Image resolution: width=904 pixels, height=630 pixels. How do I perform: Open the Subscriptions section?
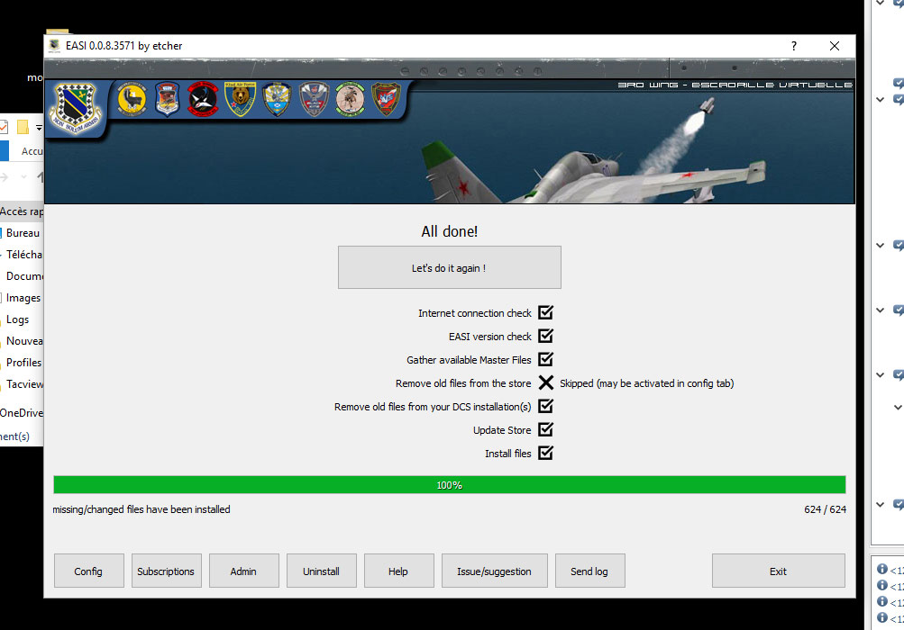166,571
